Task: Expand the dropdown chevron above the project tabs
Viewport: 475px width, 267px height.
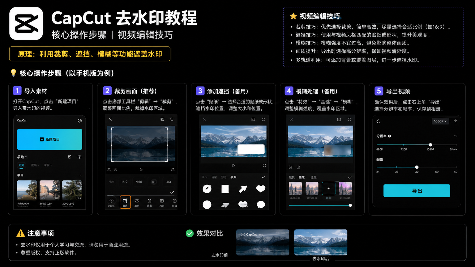Action: pyautogui.click(x=26, y=157)
